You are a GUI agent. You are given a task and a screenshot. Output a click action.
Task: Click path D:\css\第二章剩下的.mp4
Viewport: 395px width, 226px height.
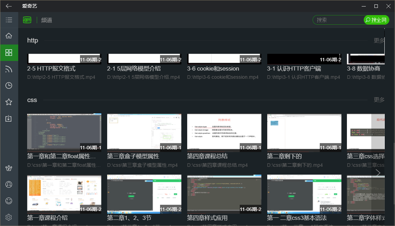point(295,165)
